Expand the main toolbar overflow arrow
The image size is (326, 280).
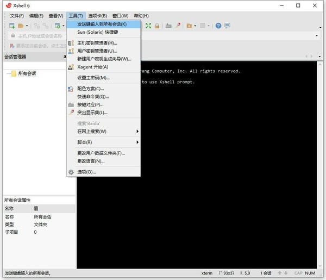(x=320, y=28)
